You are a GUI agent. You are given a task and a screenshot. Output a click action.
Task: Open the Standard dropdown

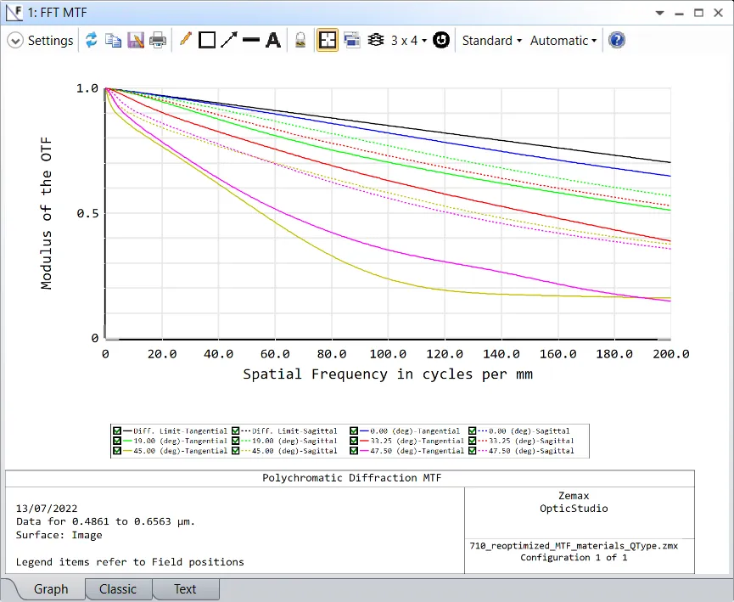pos(491,40)
